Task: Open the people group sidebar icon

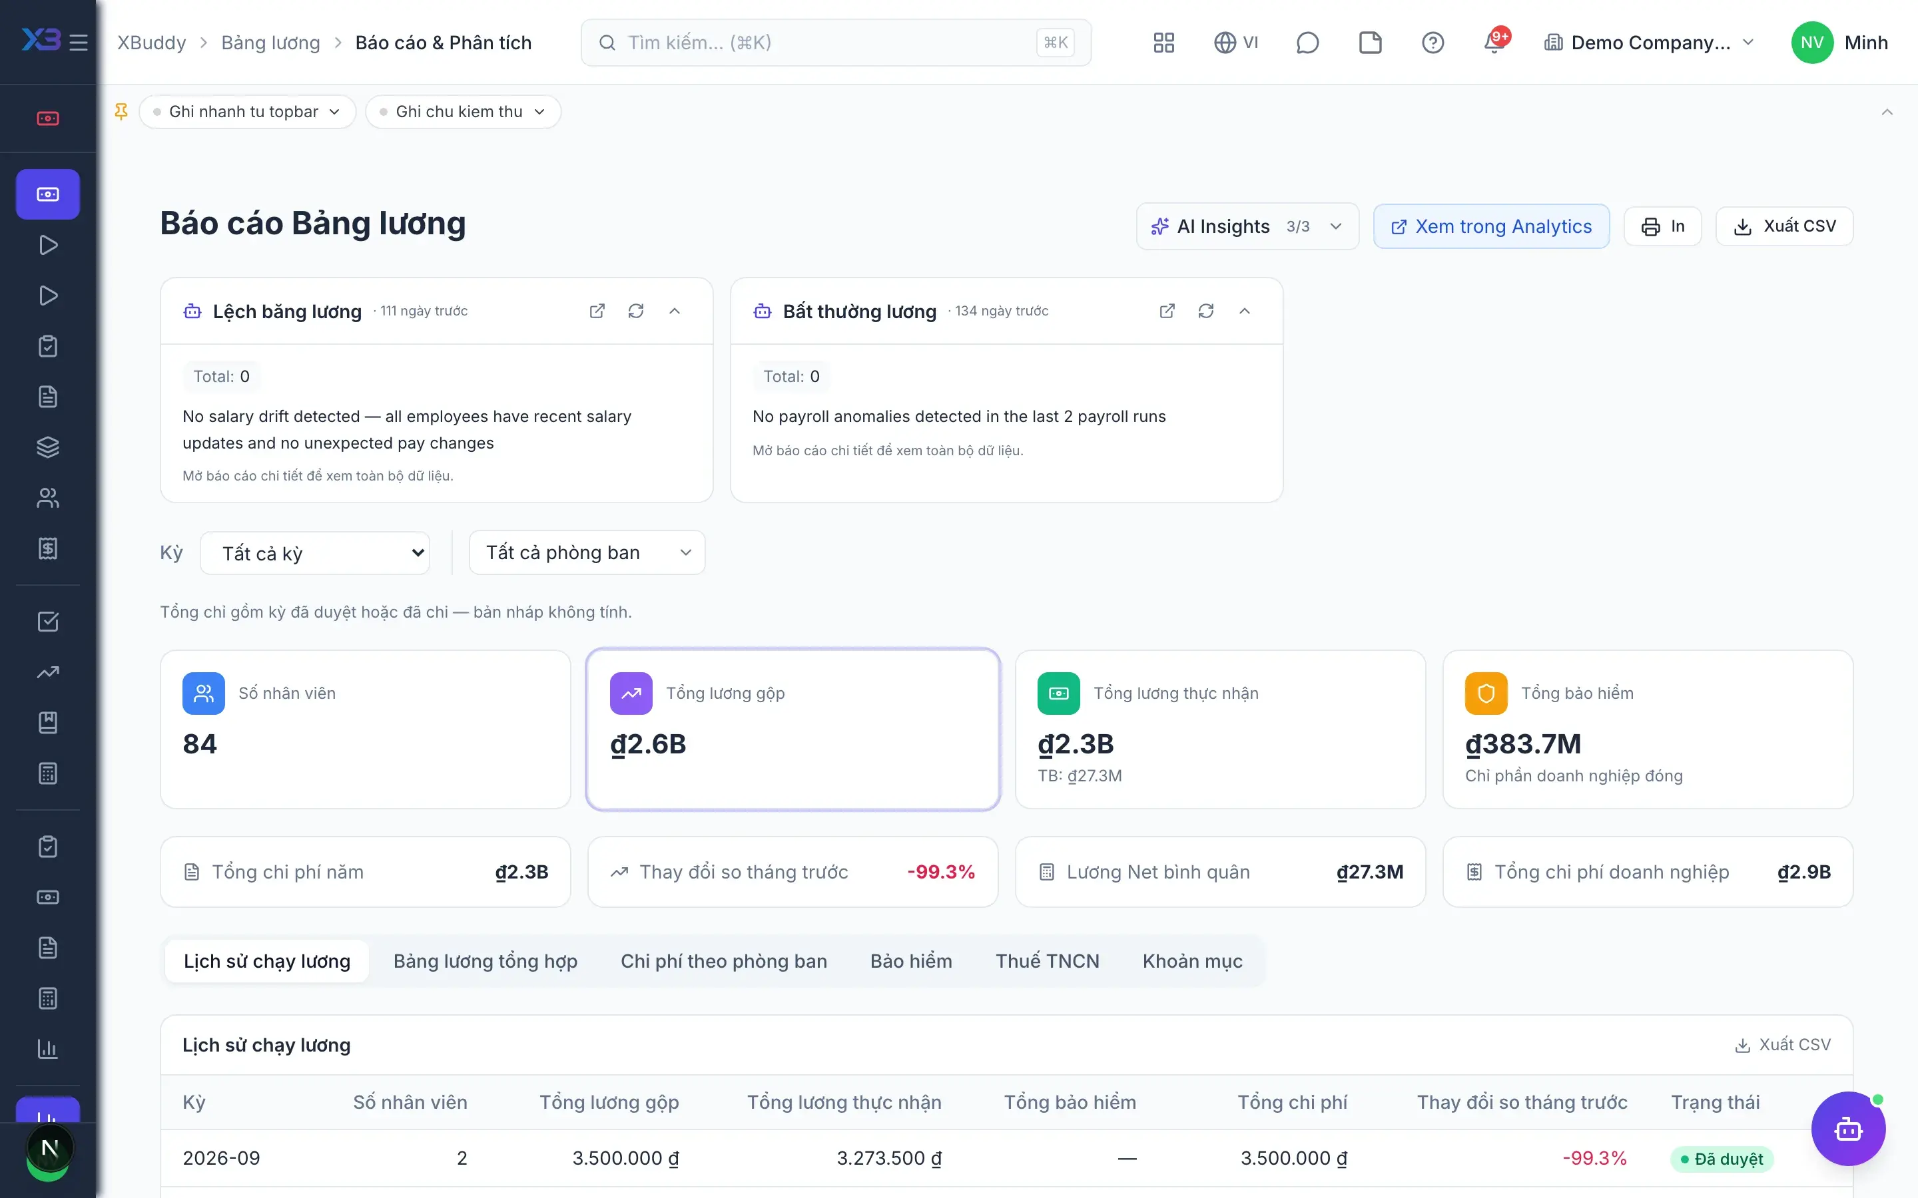Action: 47,498
